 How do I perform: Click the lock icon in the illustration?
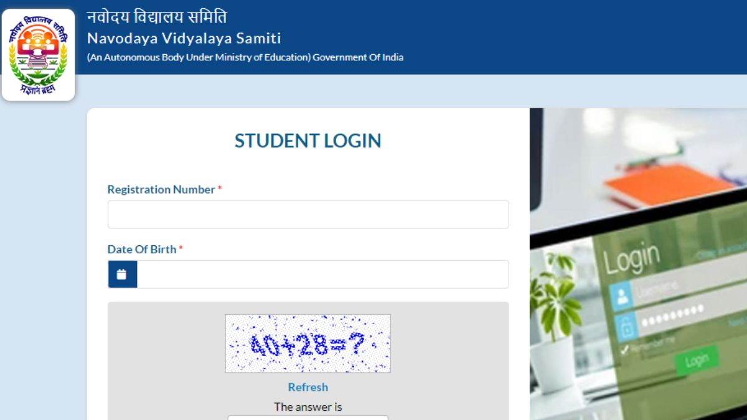(626, 328)
